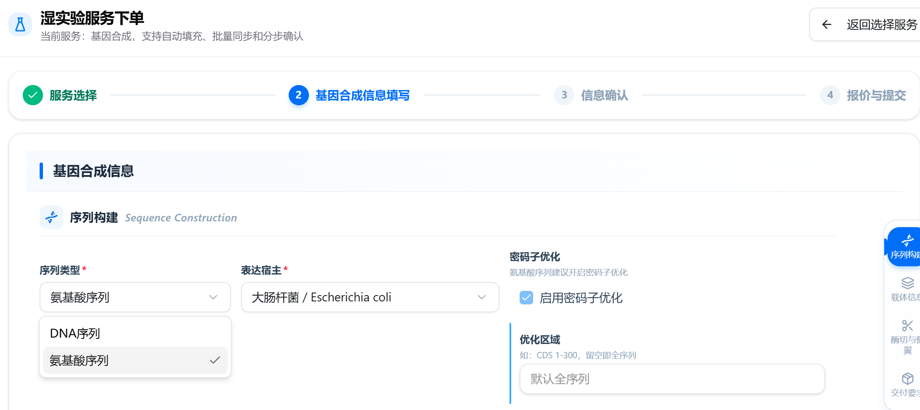Viewport: 920px width, 410px height.
Task: Click the 'Sequence Construction' subtitle text
Action: click(181, 218)
